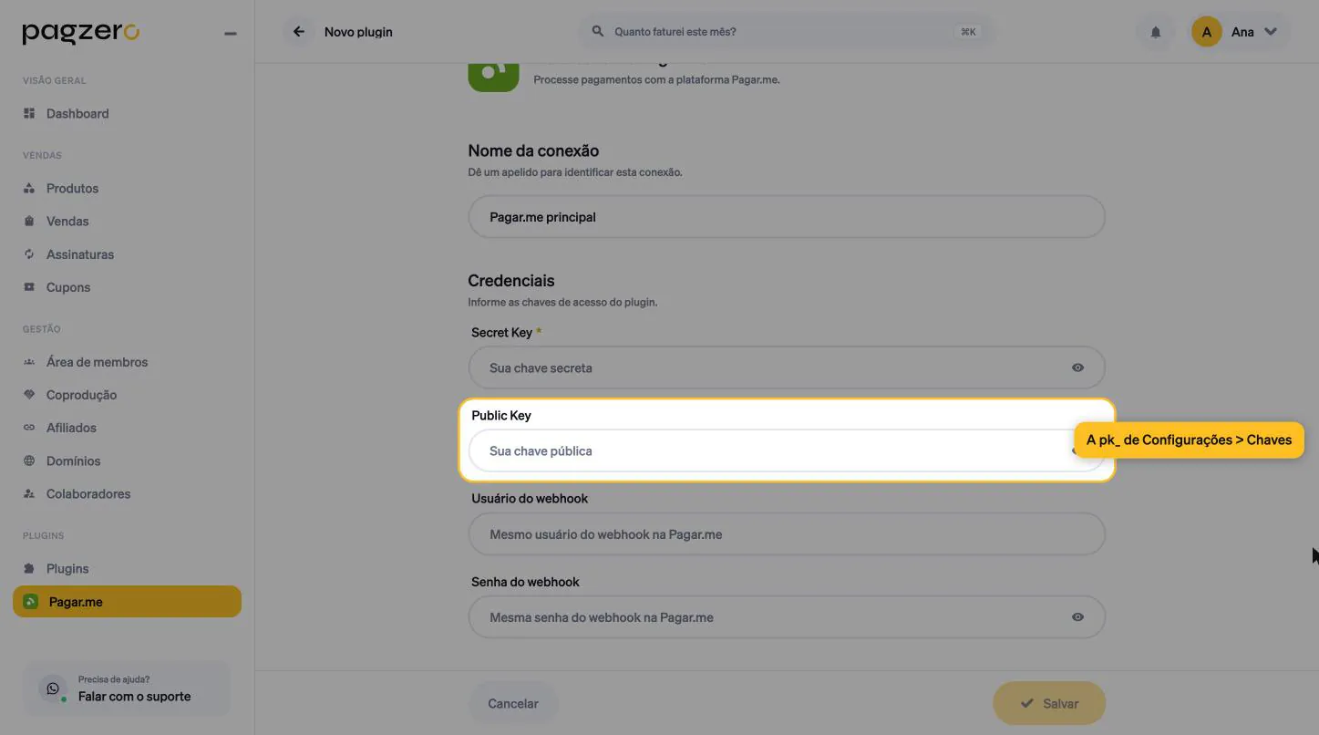The height and width of the screenshot is (735, 1319).
Task: Reveal Senha do webhook with eye icon
Action: 1077,617
